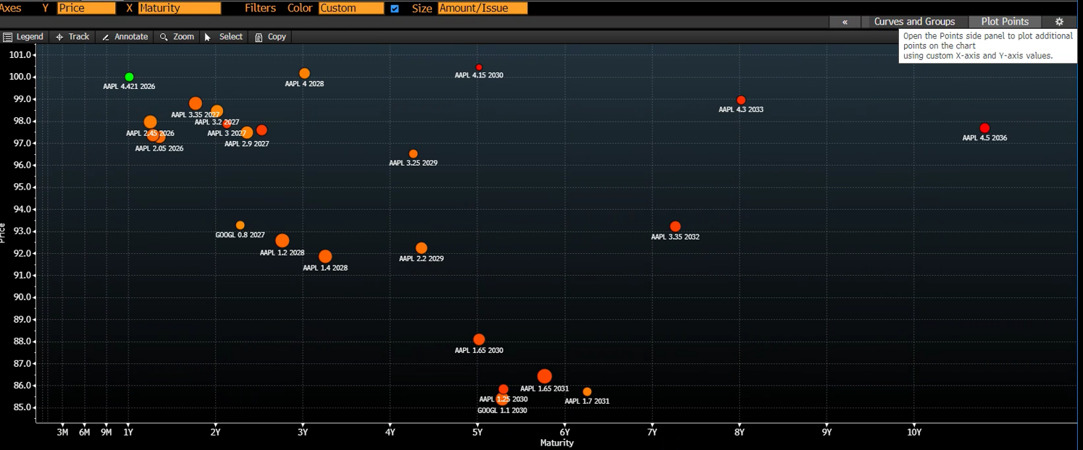Click the green AAPL 4.421 2026 point

129,77
